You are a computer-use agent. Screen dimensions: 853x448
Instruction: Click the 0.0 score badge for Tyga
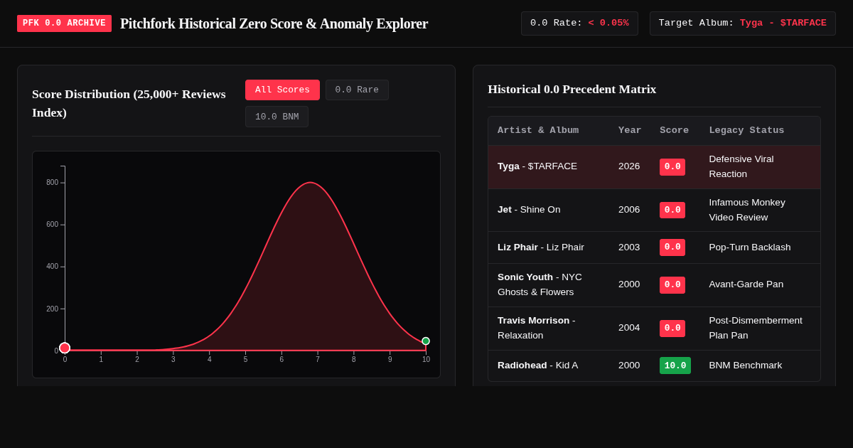coord(672,167)
